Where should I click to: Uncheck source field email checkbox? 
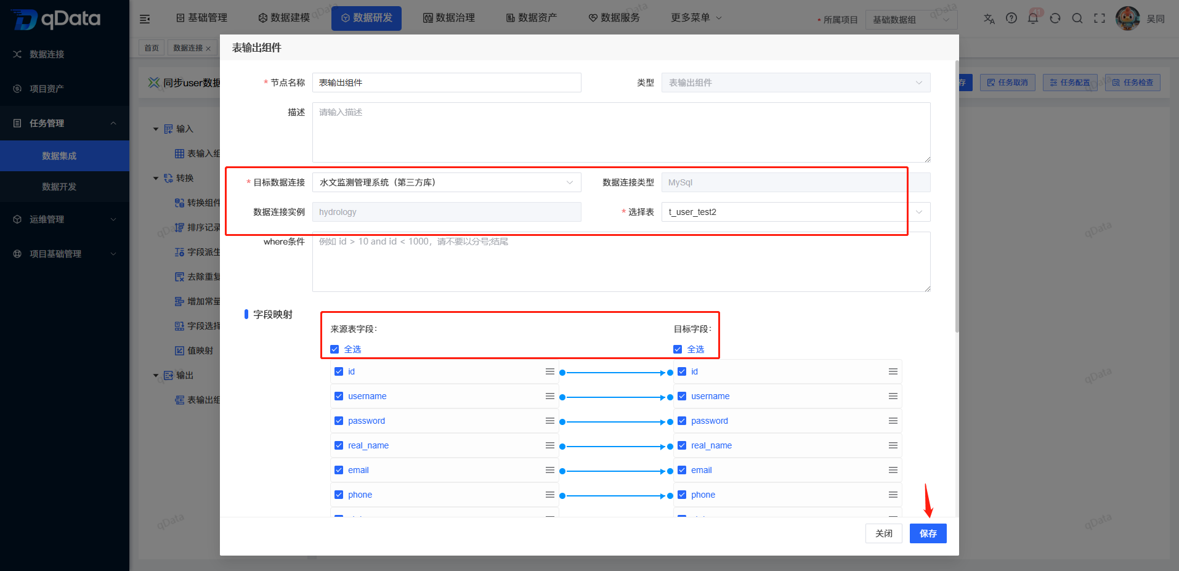coord(339,470)
